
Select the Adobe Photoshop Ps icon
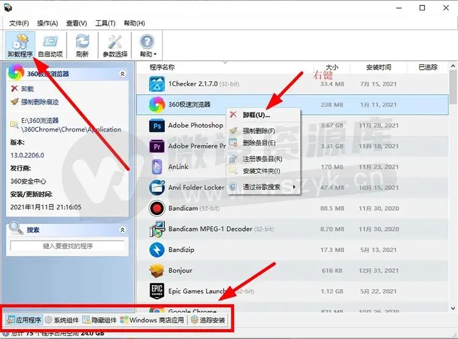(157, 126)
